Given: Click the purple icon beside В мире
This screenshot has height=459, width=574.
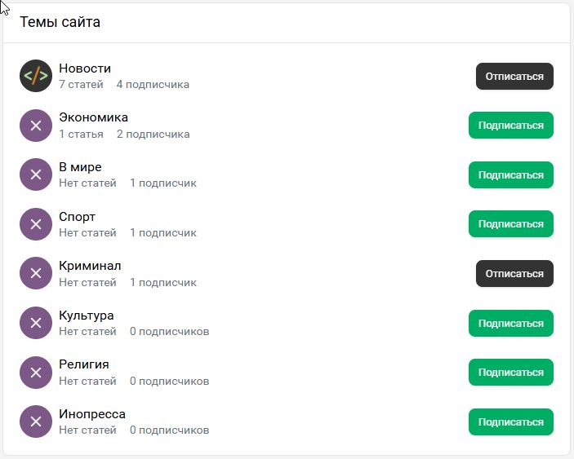Looking at the screenshot, I should point(36,174).
